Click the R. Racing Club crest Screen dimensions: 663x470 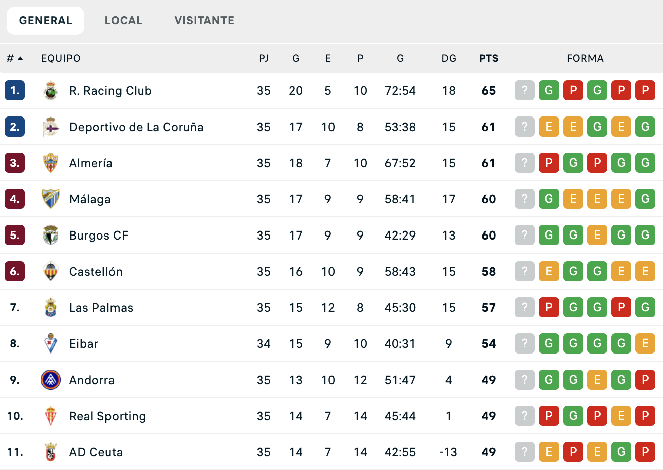51,90
